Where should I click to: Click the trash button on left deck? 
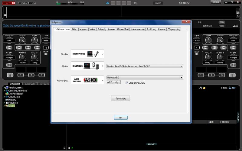coord(10,75)
